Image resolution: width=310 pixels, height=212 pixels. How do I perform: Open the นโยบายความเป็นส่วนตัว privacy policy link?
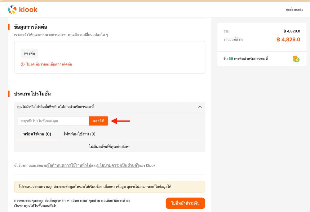point(117,165)
